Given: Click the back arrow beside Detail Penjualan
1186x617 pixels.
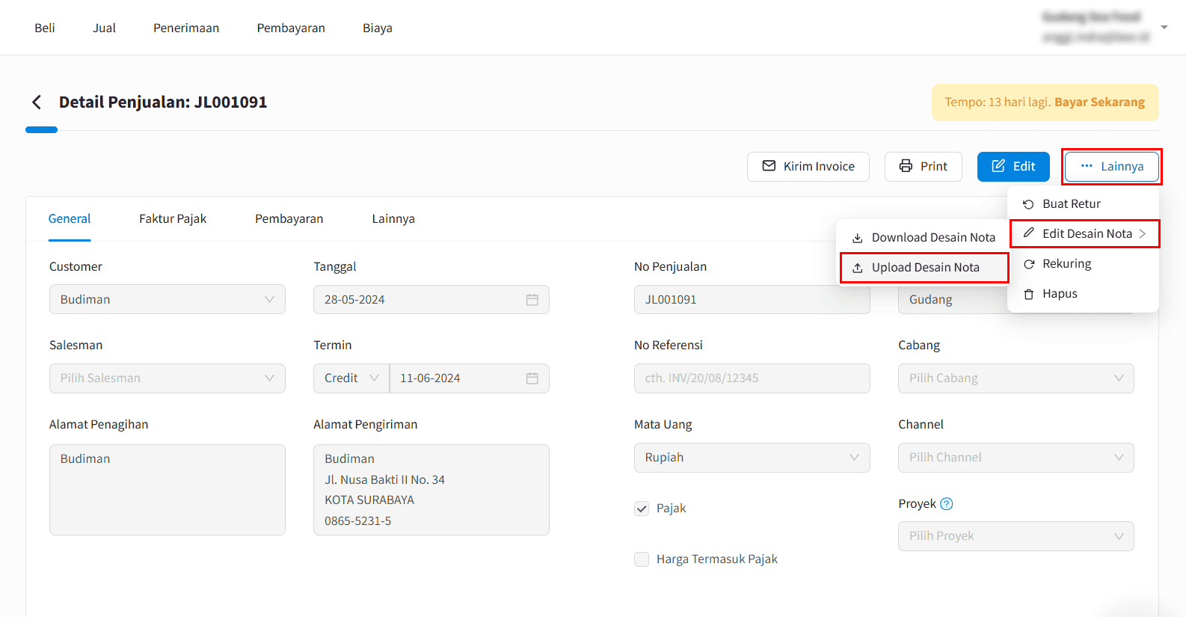Looking at the screenshot, I should point(36,102).
